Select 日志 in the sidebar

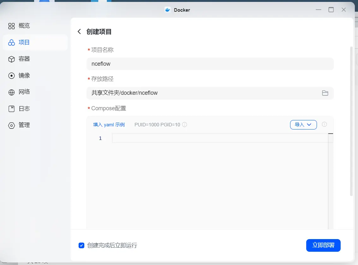coord(35,109)
